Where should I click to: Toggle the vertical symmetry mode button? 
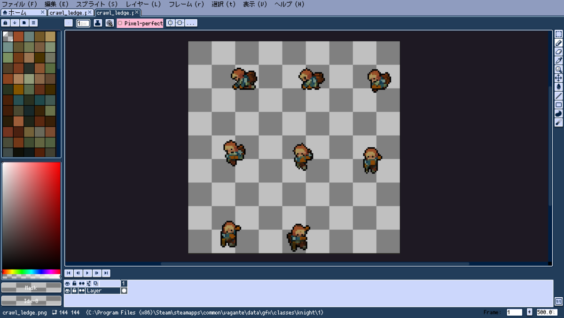click(170, 23)
